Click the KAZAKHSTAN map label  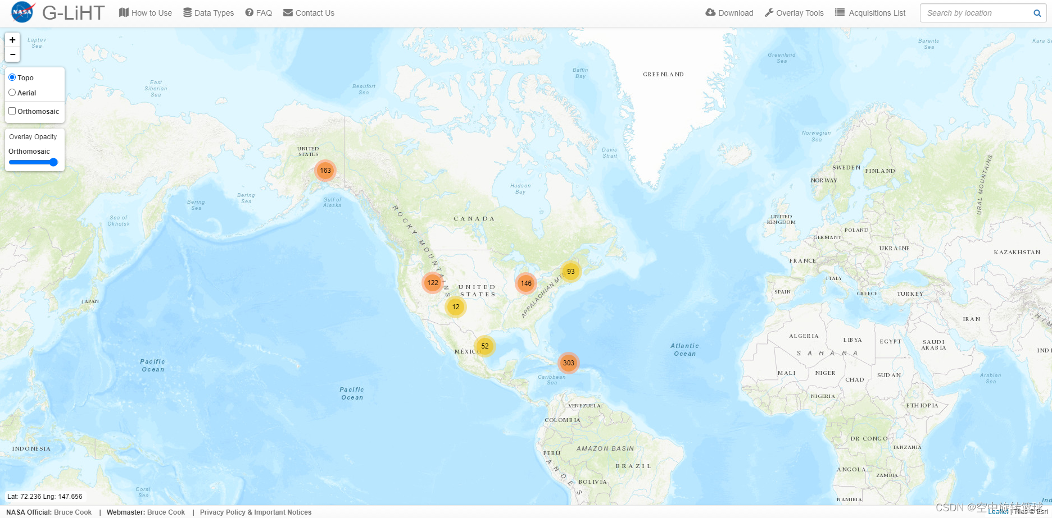point(1017,253)
